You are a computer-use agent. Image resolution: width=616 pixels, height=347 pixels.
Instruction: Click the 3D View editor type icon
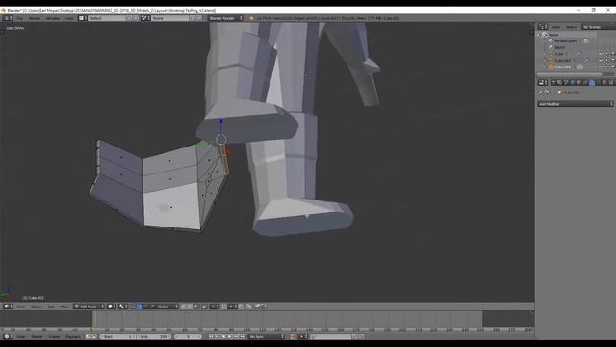pyautogui.click(x=8, y=307)
